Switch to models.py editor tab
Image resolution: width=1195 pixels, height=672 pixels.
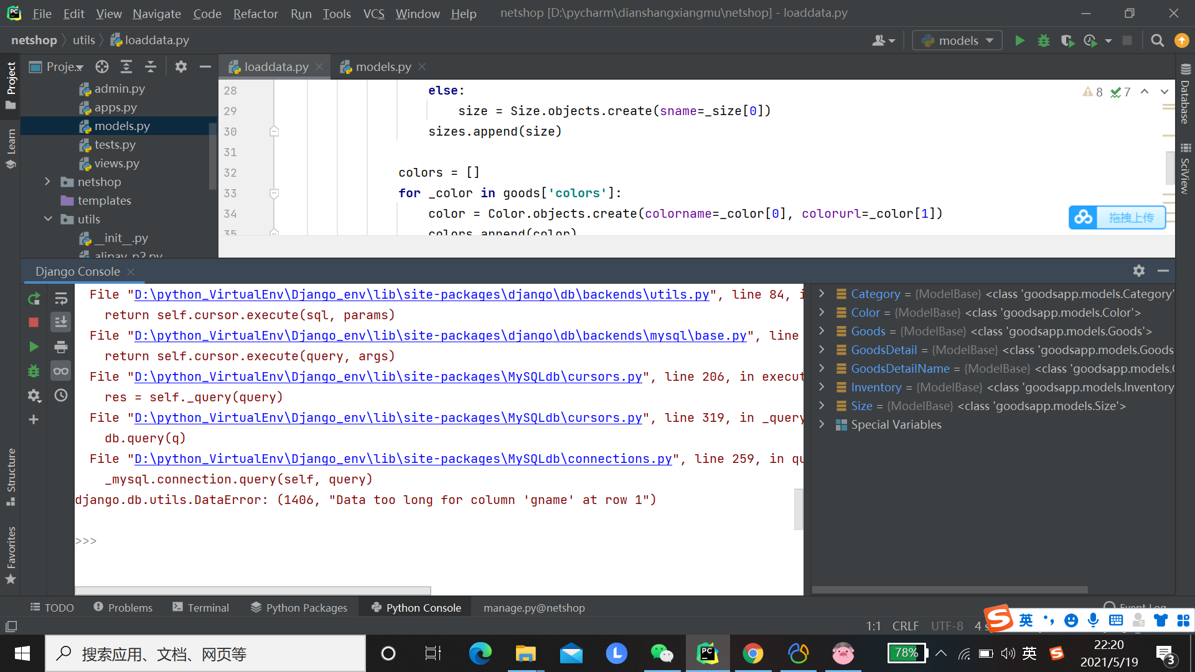pos(383,67)
